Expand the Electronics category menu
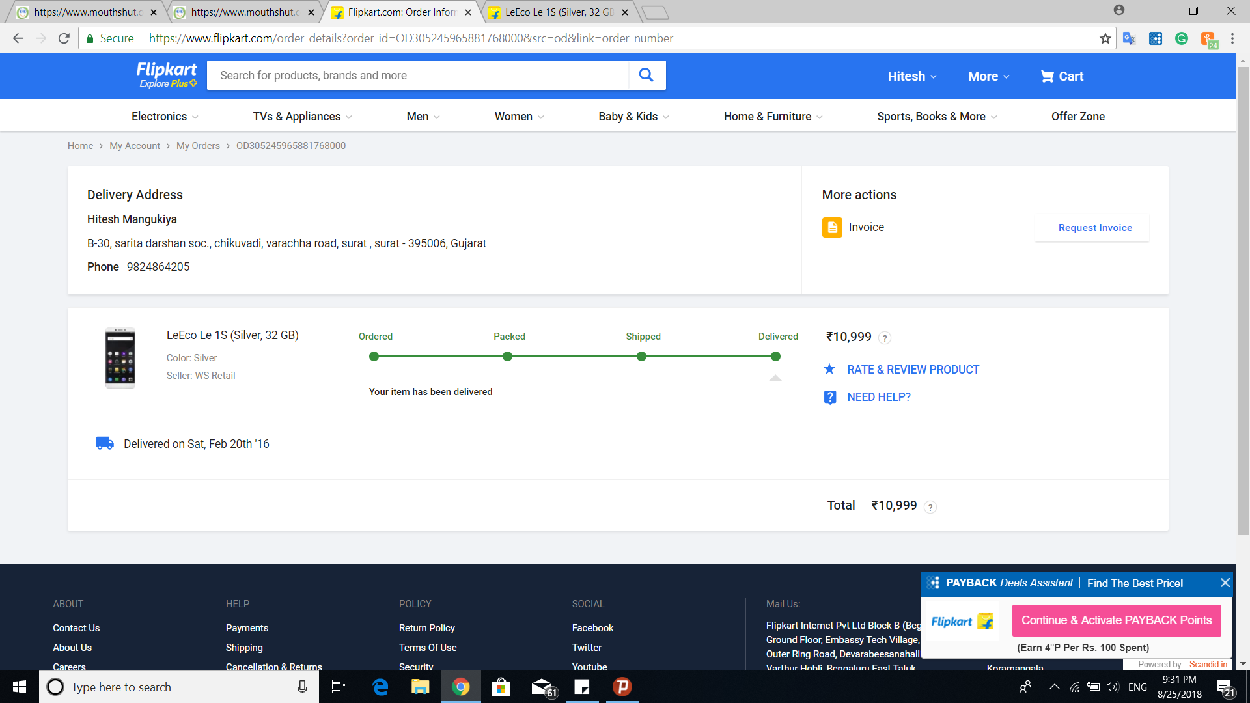The image size is (1250, 703). click(165, 117)
